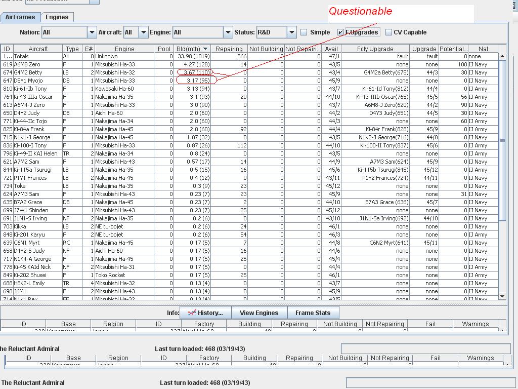Sort by the Fcty Upgrade column header
This screenshot has height=389, width=518.
coord(375,49)
